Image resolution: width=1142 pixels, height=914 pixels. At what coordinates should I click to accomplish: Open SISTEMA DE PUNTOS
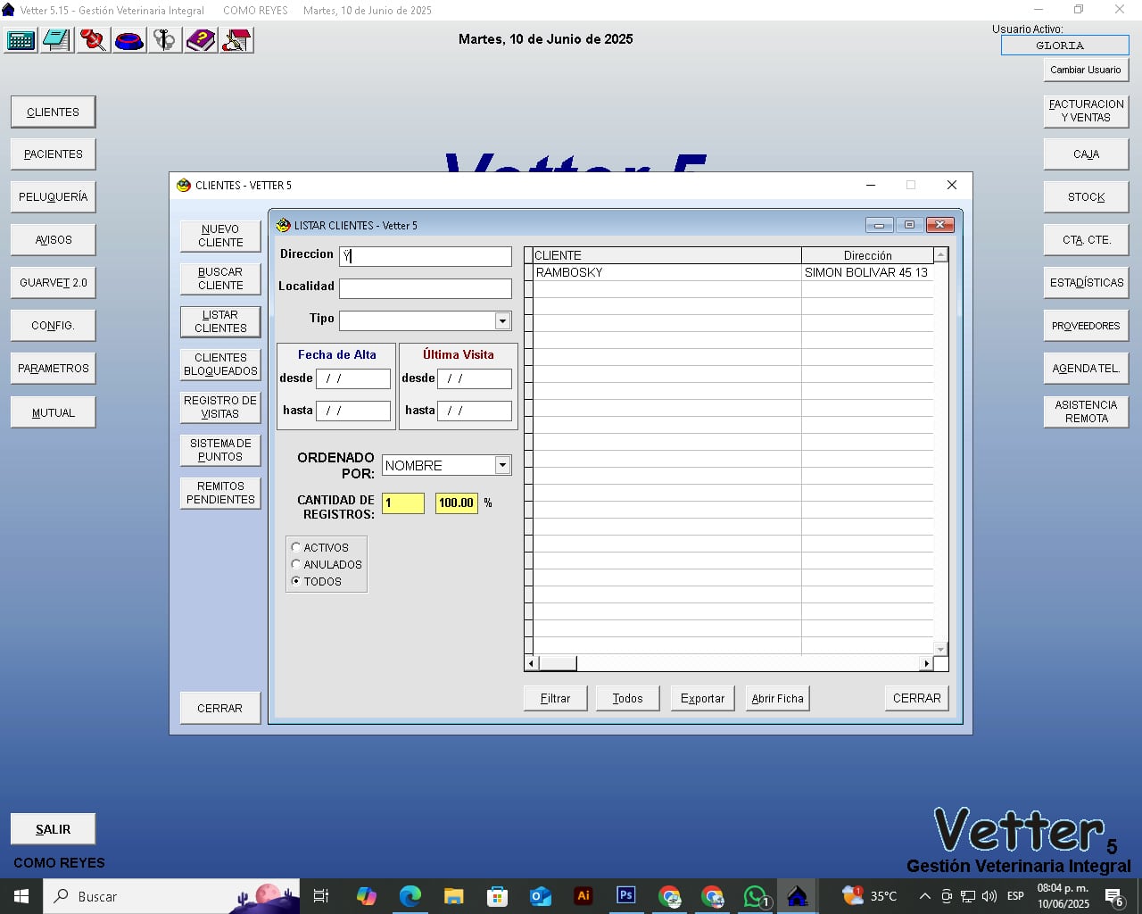pyautogui.click(x=220, y=450)
